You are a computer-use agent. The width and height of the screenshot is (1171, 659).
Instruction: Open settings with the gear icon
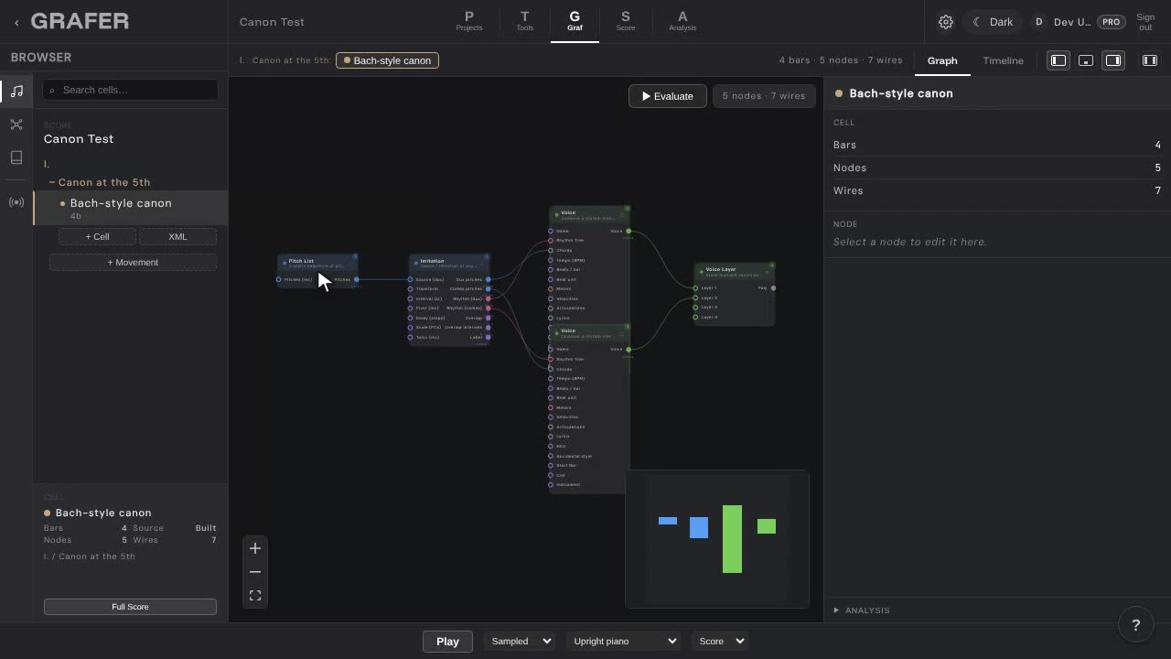click(x=946, y=22)
